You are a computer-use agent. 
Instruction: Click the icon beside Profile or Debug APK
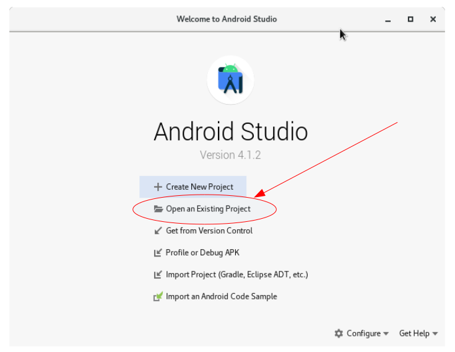tap(158, 253)
